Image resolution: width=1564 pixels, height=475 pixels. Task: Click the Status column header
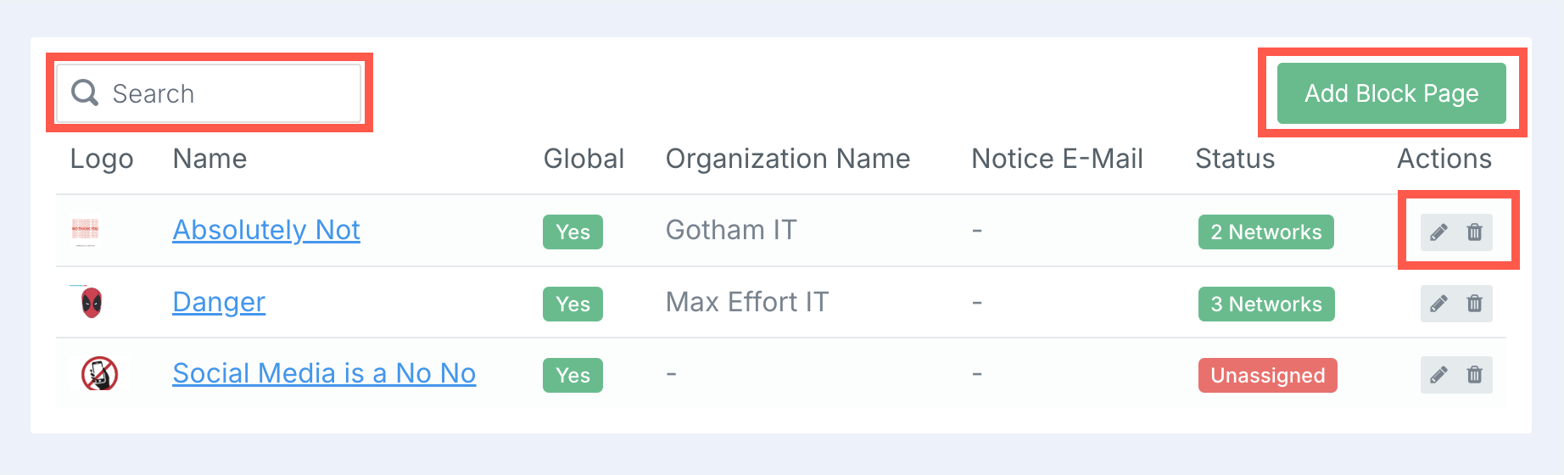1235,159
